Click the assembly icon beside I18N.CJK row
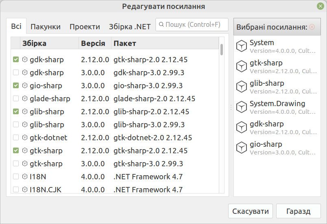 [25, 189]
